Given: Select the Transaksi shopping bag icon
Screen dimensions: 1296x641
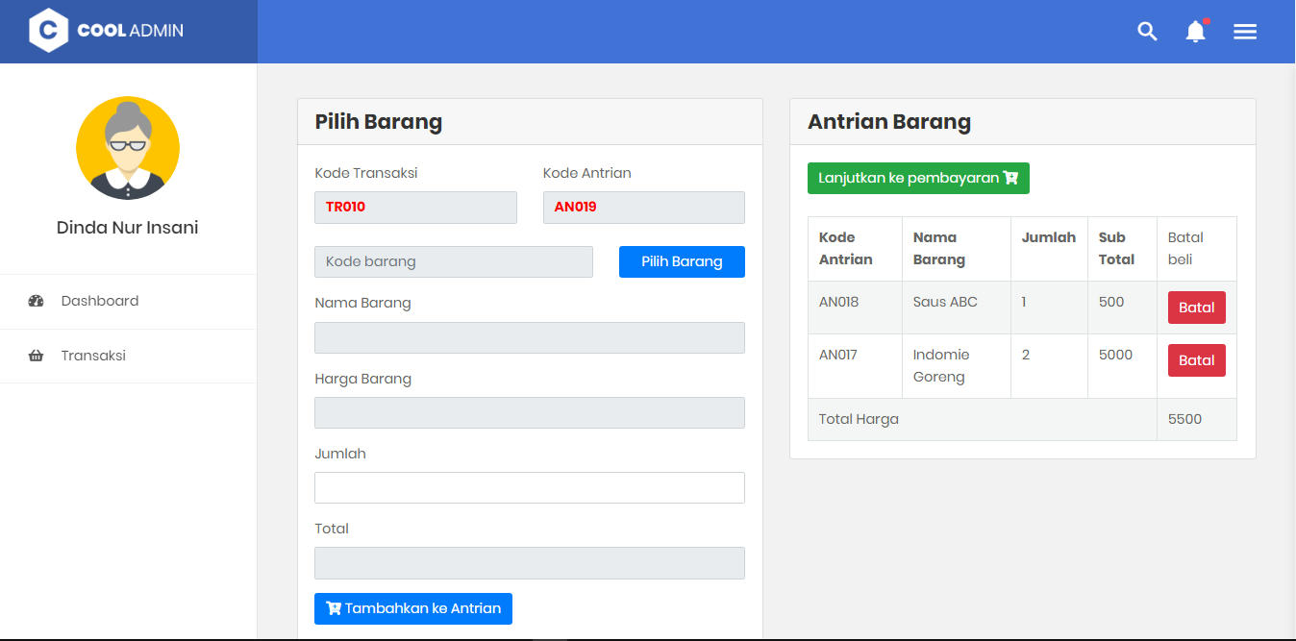Looking at the screenshot, I should pos(36,355).
